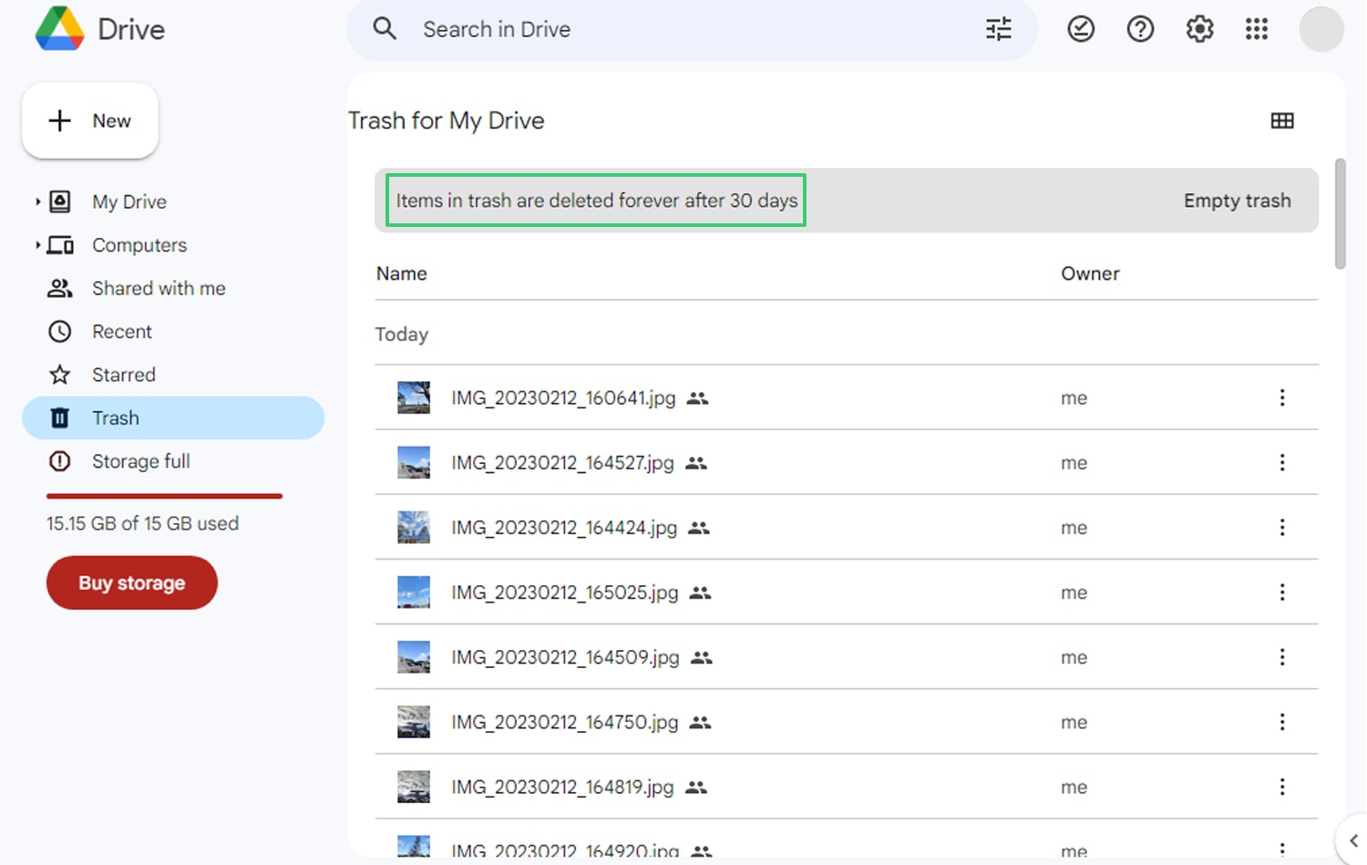Viewport: 1367px width, 865px height.
Task: View the Storage full warning icon
Action: coord(59,461)
